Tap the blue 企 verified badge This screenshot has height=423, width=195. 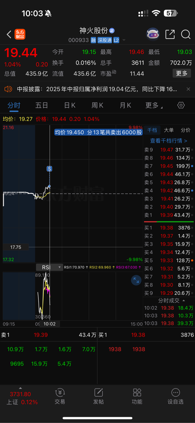pyautogui.click(x=112, y=31)
